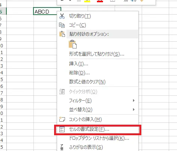This screenshot has height=151, width=177.
Task: Expand the フィルター submenu arrow
Action: (134, 101)
